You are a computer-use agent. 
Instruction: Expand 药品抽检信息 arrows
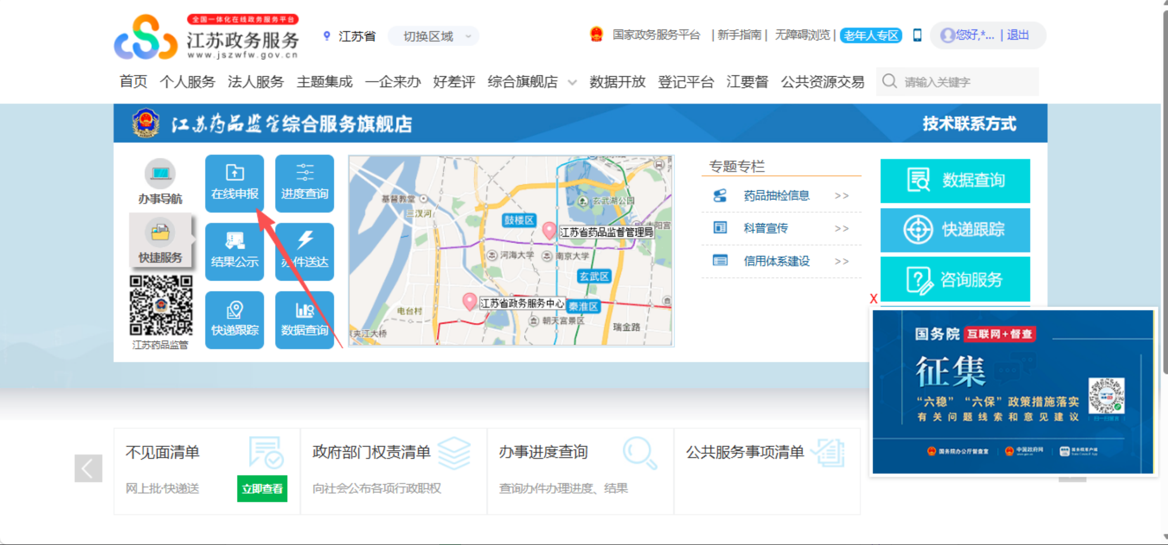842,196
